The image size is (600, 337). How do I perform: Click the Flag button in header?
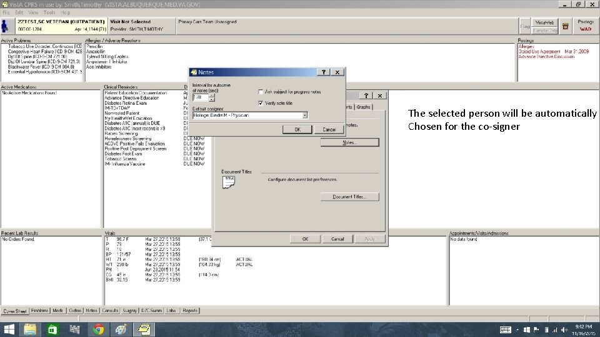coord(525,26)
